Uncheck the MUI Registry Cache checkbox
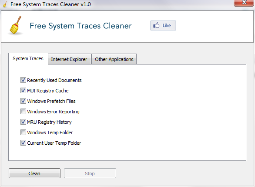Image resolution: width=255 pixels, height=187 pixels. coord(23,90)
